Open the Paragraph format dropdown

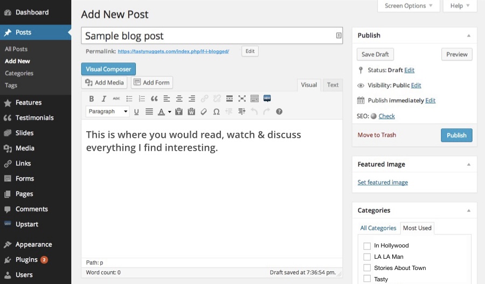point(107,111)
